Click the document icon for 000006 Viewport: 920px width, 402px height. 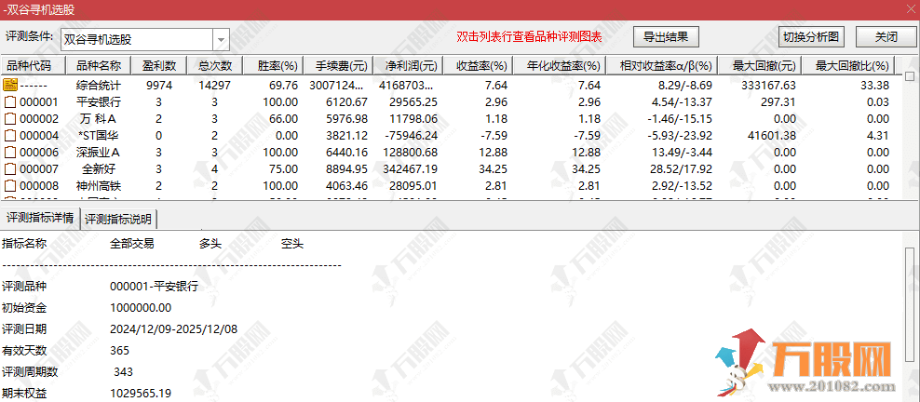click(x=9, y=153)
